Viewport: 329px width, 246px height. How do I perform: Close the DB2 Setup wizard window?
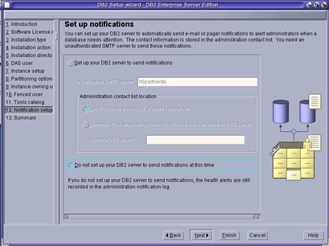[x=324, y=5]
